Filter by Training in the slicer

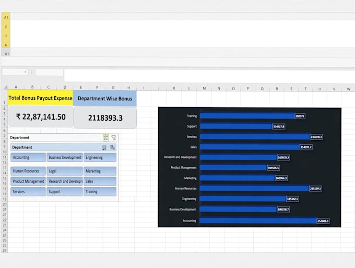pos(100,191)
